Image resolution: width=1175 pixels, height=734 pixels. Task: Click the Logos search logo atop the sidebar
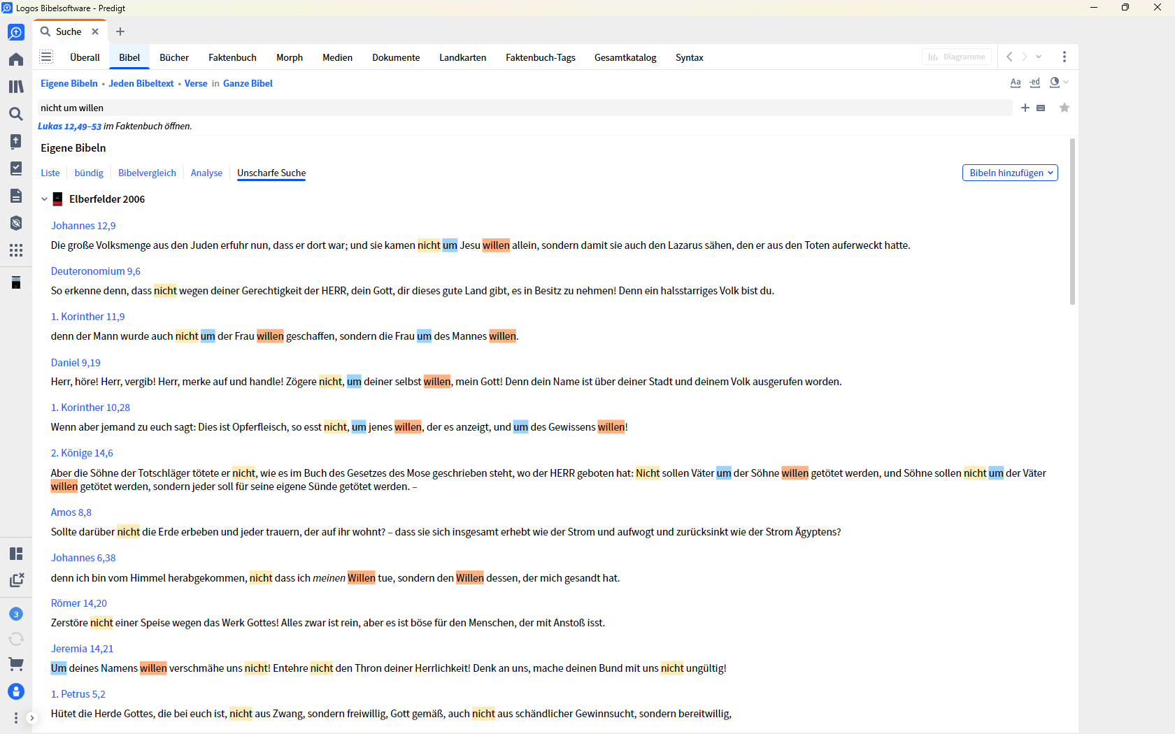[16, 32]
